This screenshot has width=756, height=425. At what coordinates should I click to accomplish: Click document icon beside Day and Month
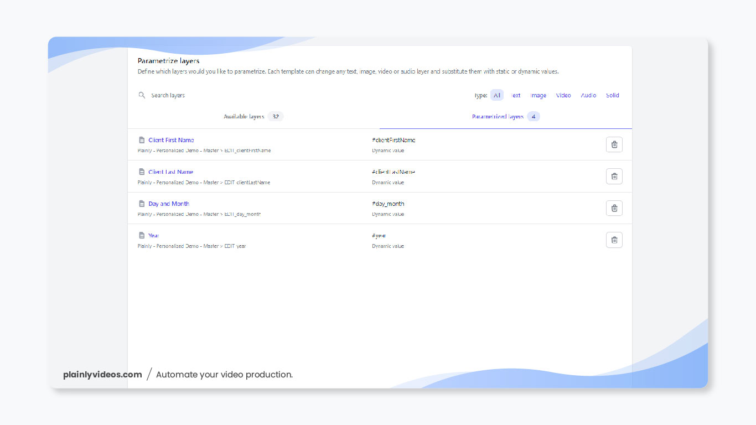[142, 204]
